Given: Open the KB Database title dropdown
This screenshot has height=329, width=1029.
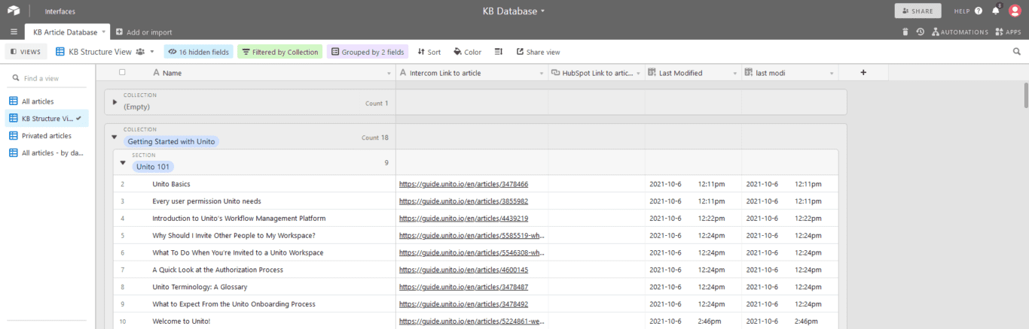Looking at the screenshot, I should click(x=514, y=11).
